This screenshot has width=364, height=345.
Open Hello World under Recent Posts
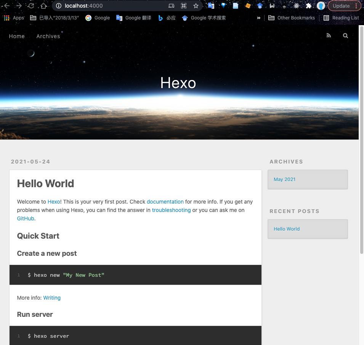pos(287,229)
